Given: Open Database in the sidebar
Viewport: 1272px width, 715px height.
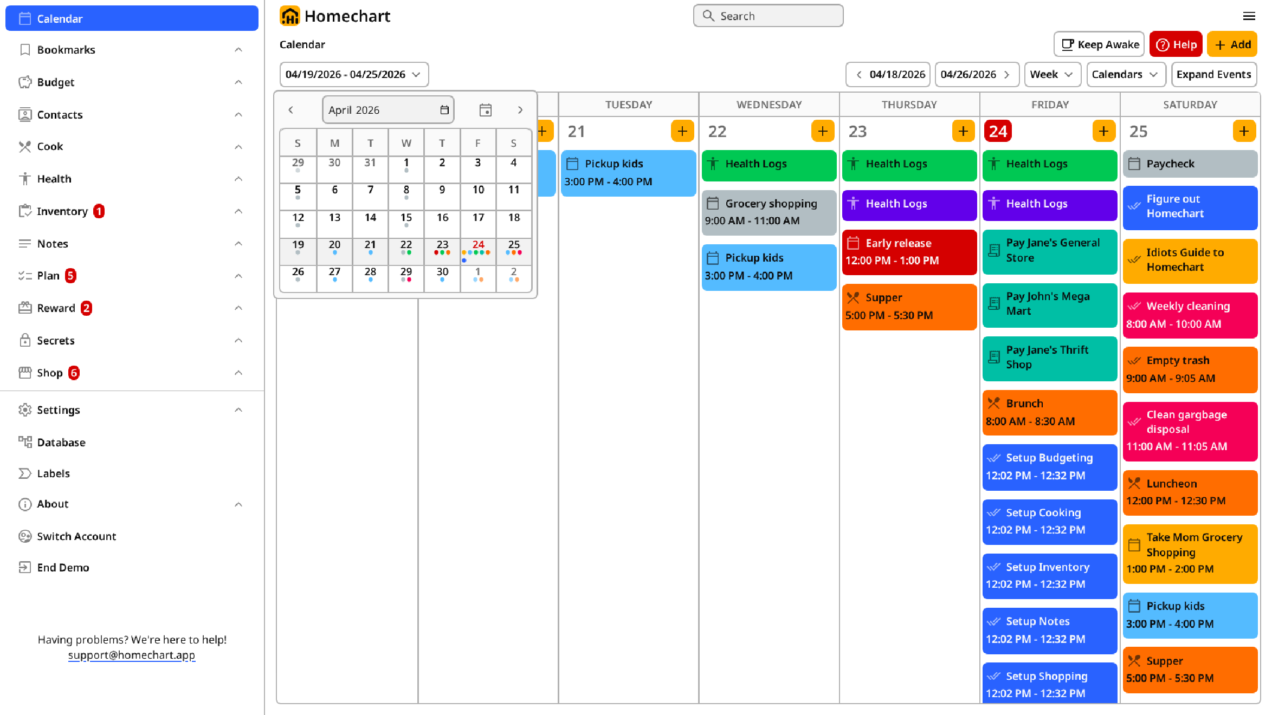Looking at the screenshot, I should (x=132, y=442).
